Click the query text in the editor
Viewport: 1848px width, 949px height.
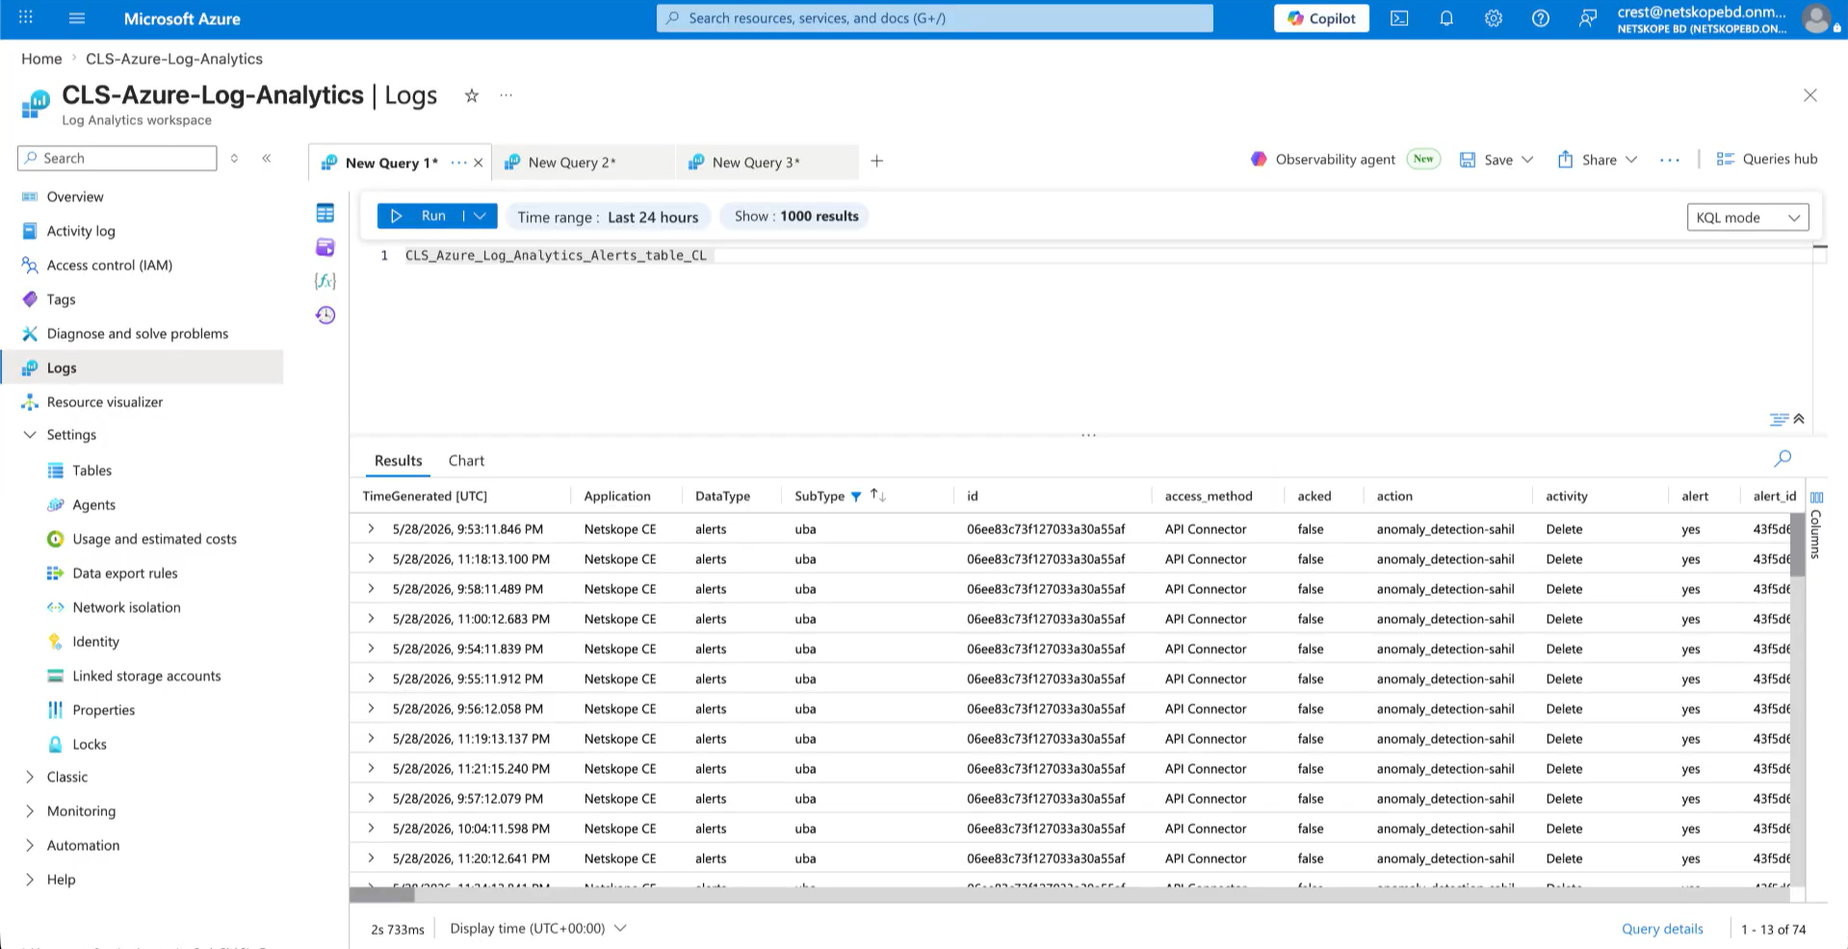(x=556, y=256)
